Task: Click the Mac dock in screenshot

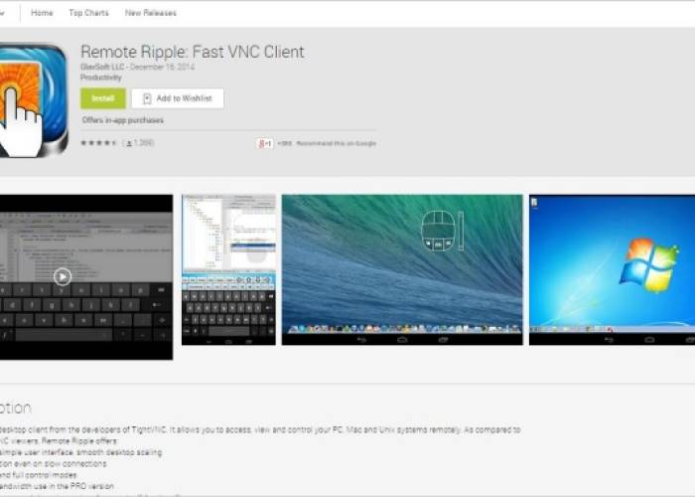Action: [404, 329]
